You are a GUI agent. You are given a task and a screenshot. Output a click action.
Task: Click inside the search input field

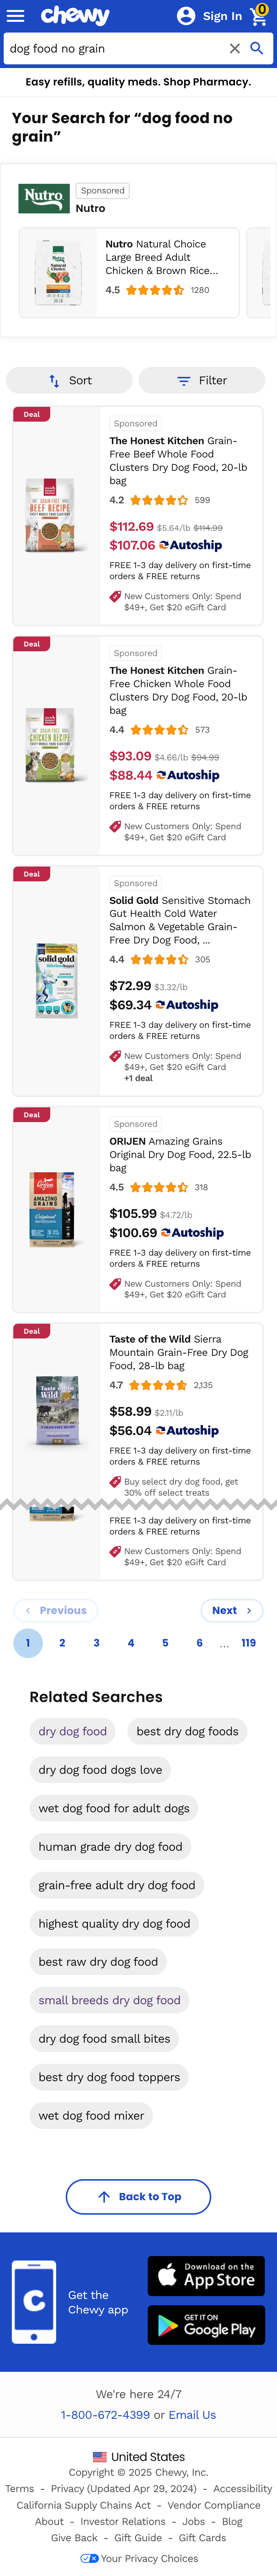pos(115,48)
